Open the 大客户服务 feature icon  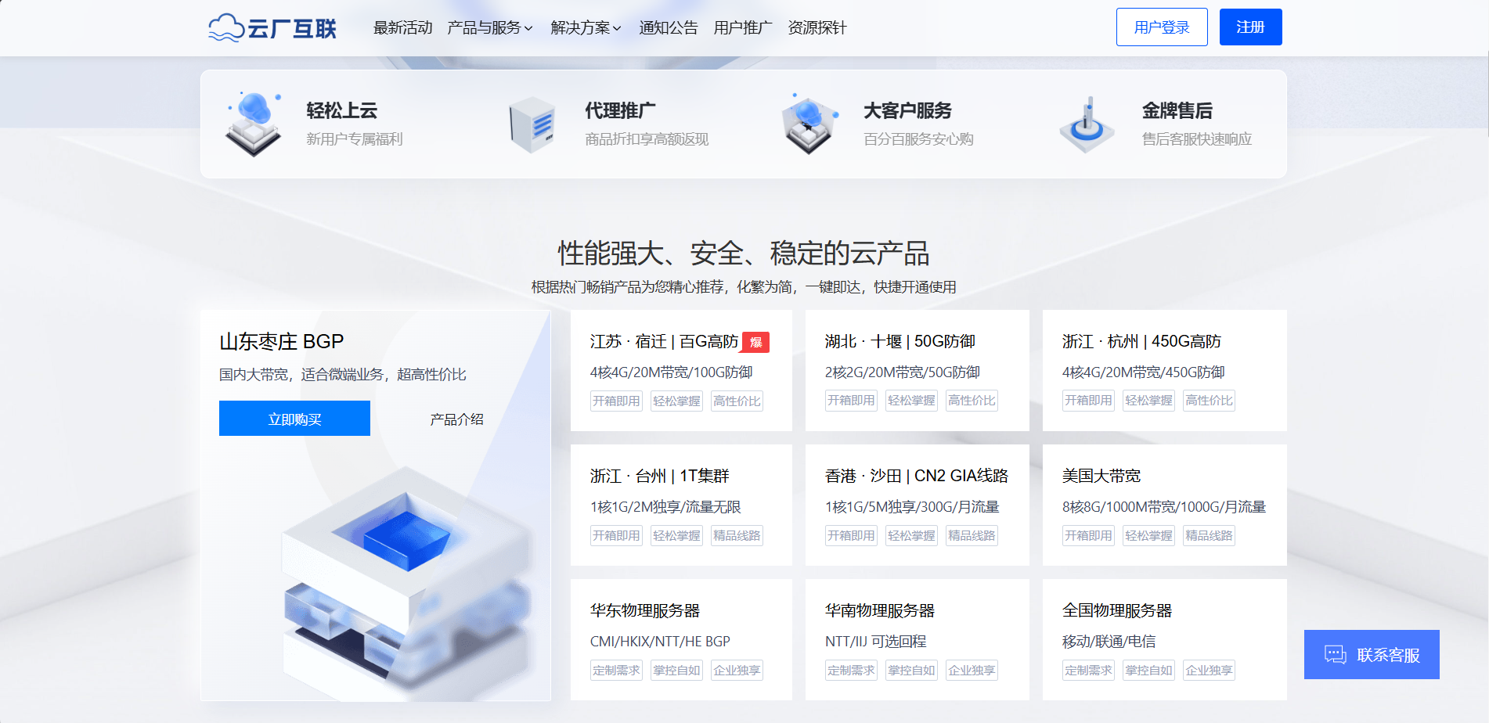point(808,123)
